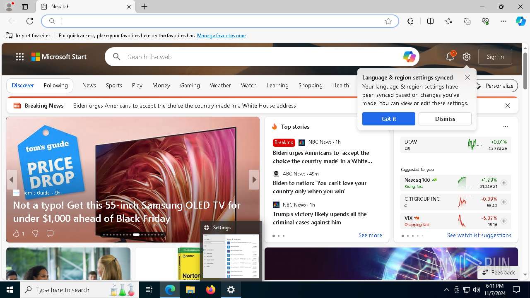530x298 pixels.
Task: Read Trump's victory criminal cases story
Action: tap(320, 218)
